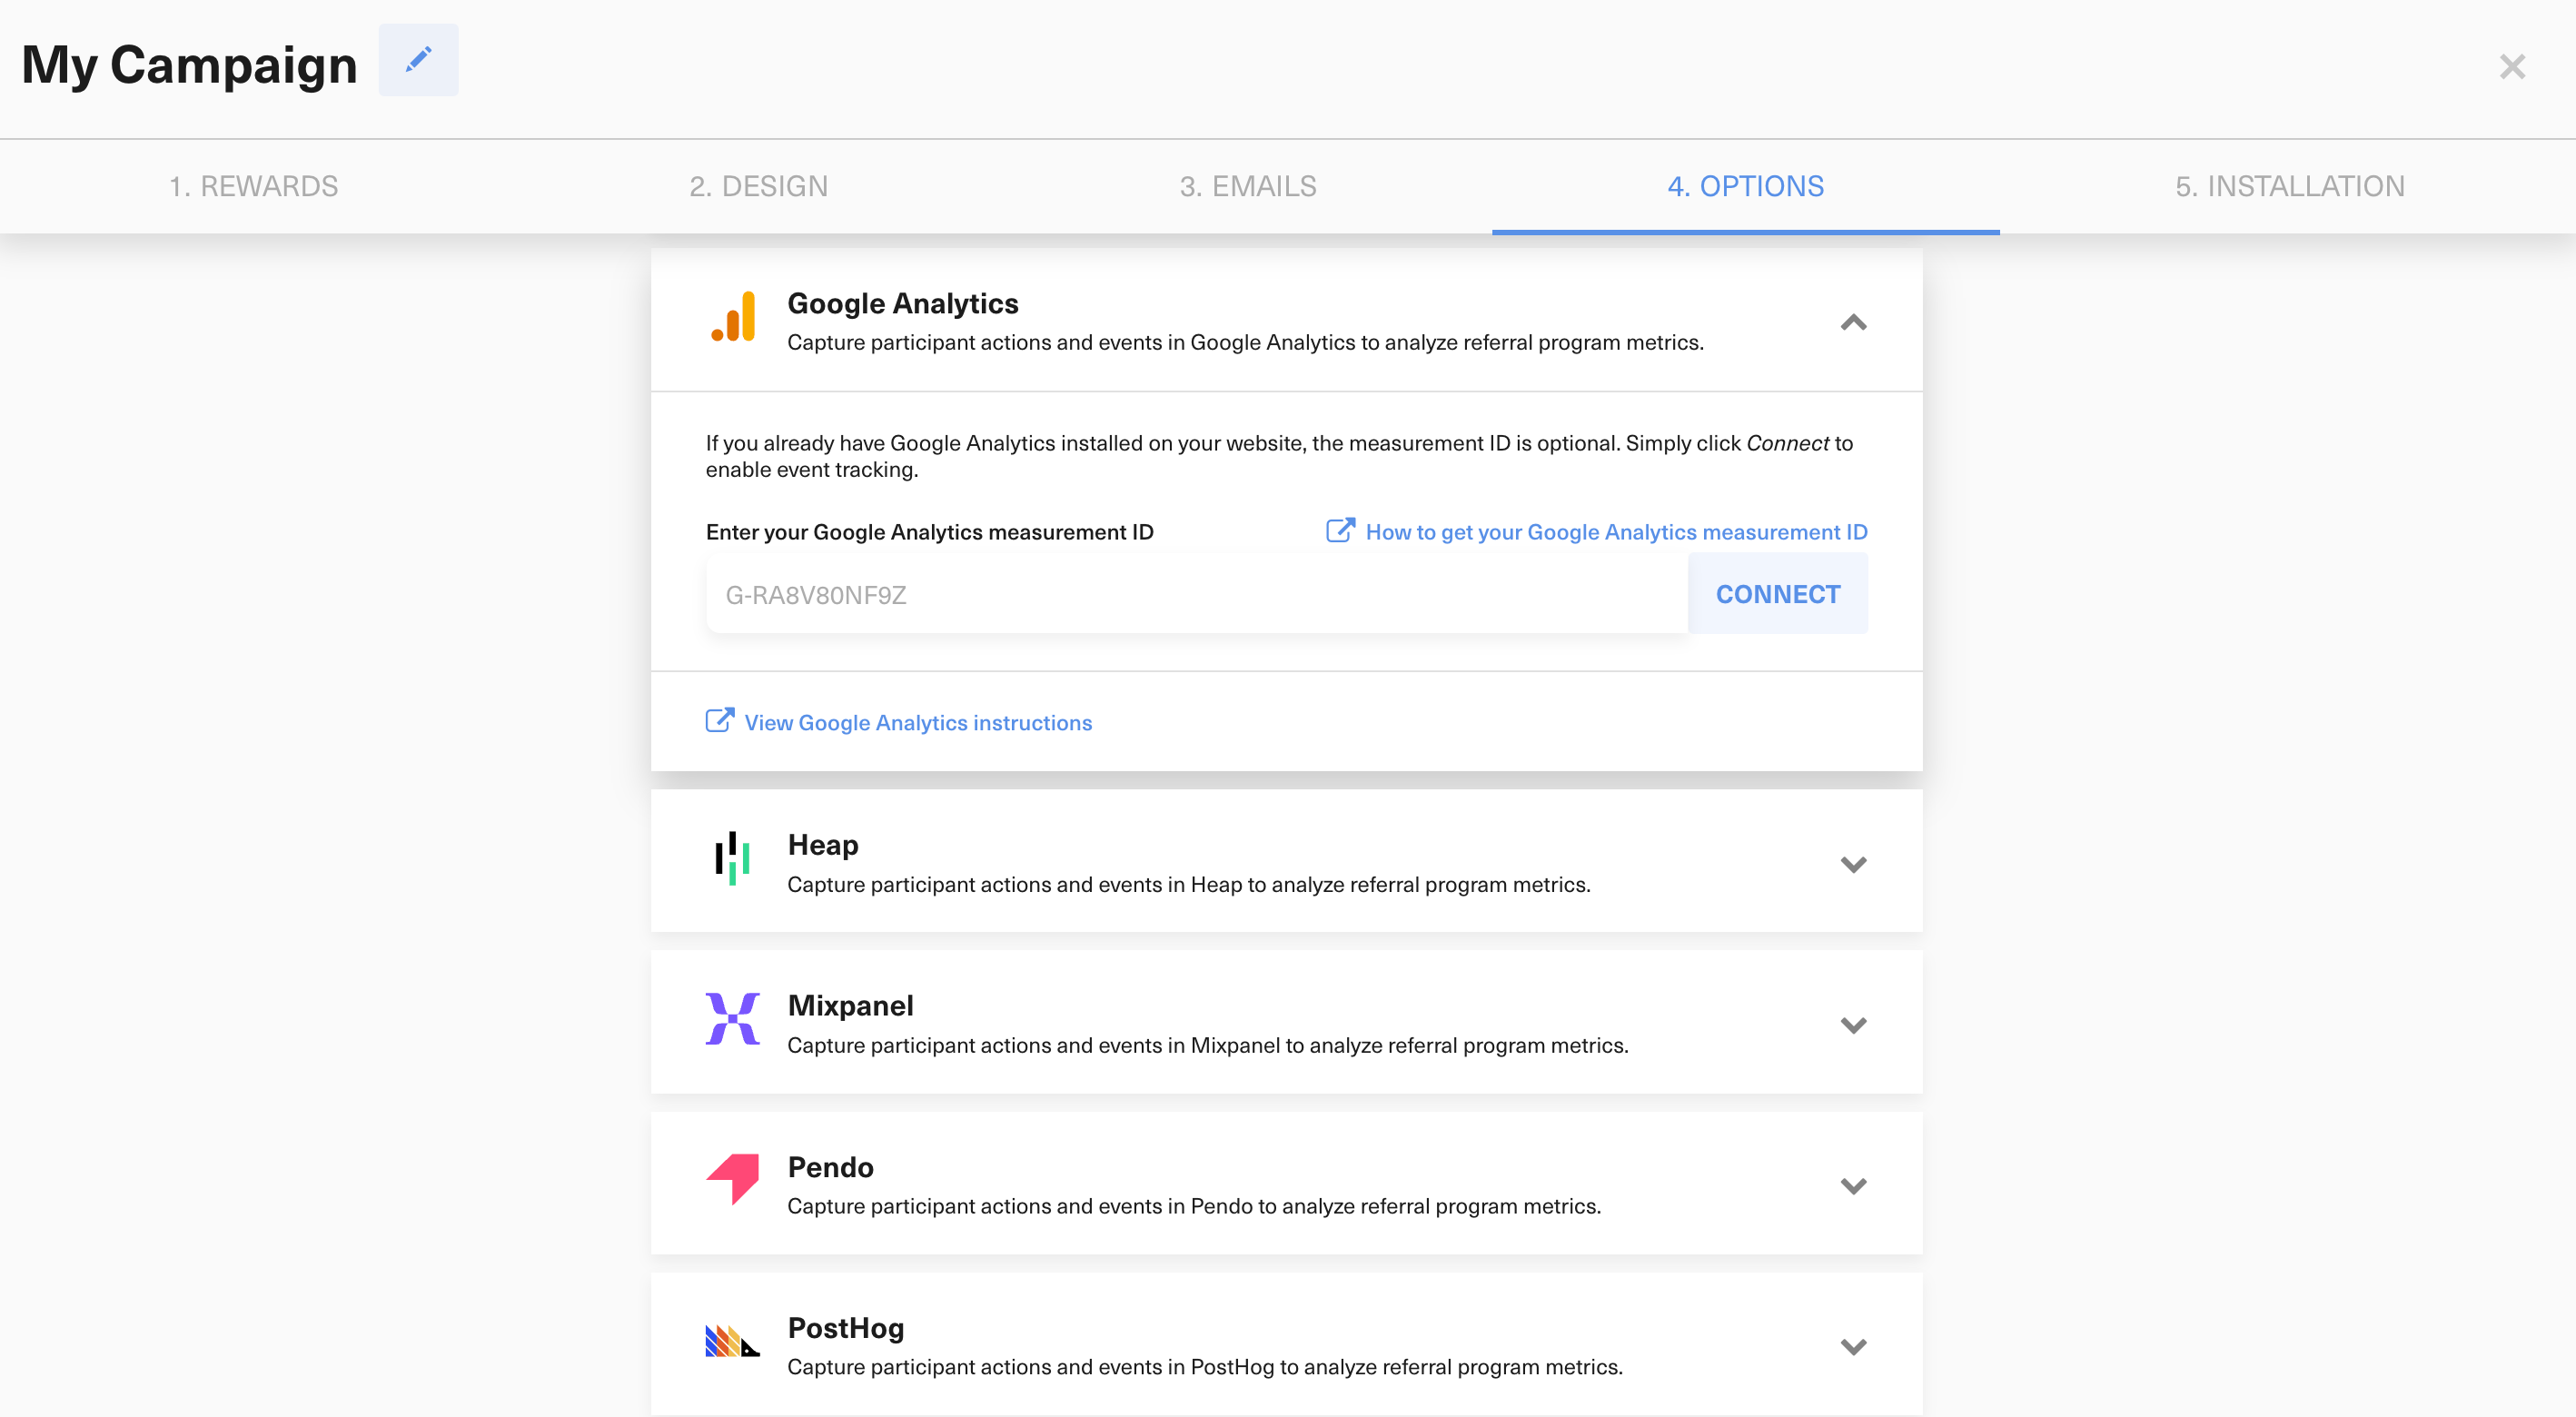Screen dimensions: 2576x1417
Task: Click the Google Analytics logo icon
Action: (734, 318)
